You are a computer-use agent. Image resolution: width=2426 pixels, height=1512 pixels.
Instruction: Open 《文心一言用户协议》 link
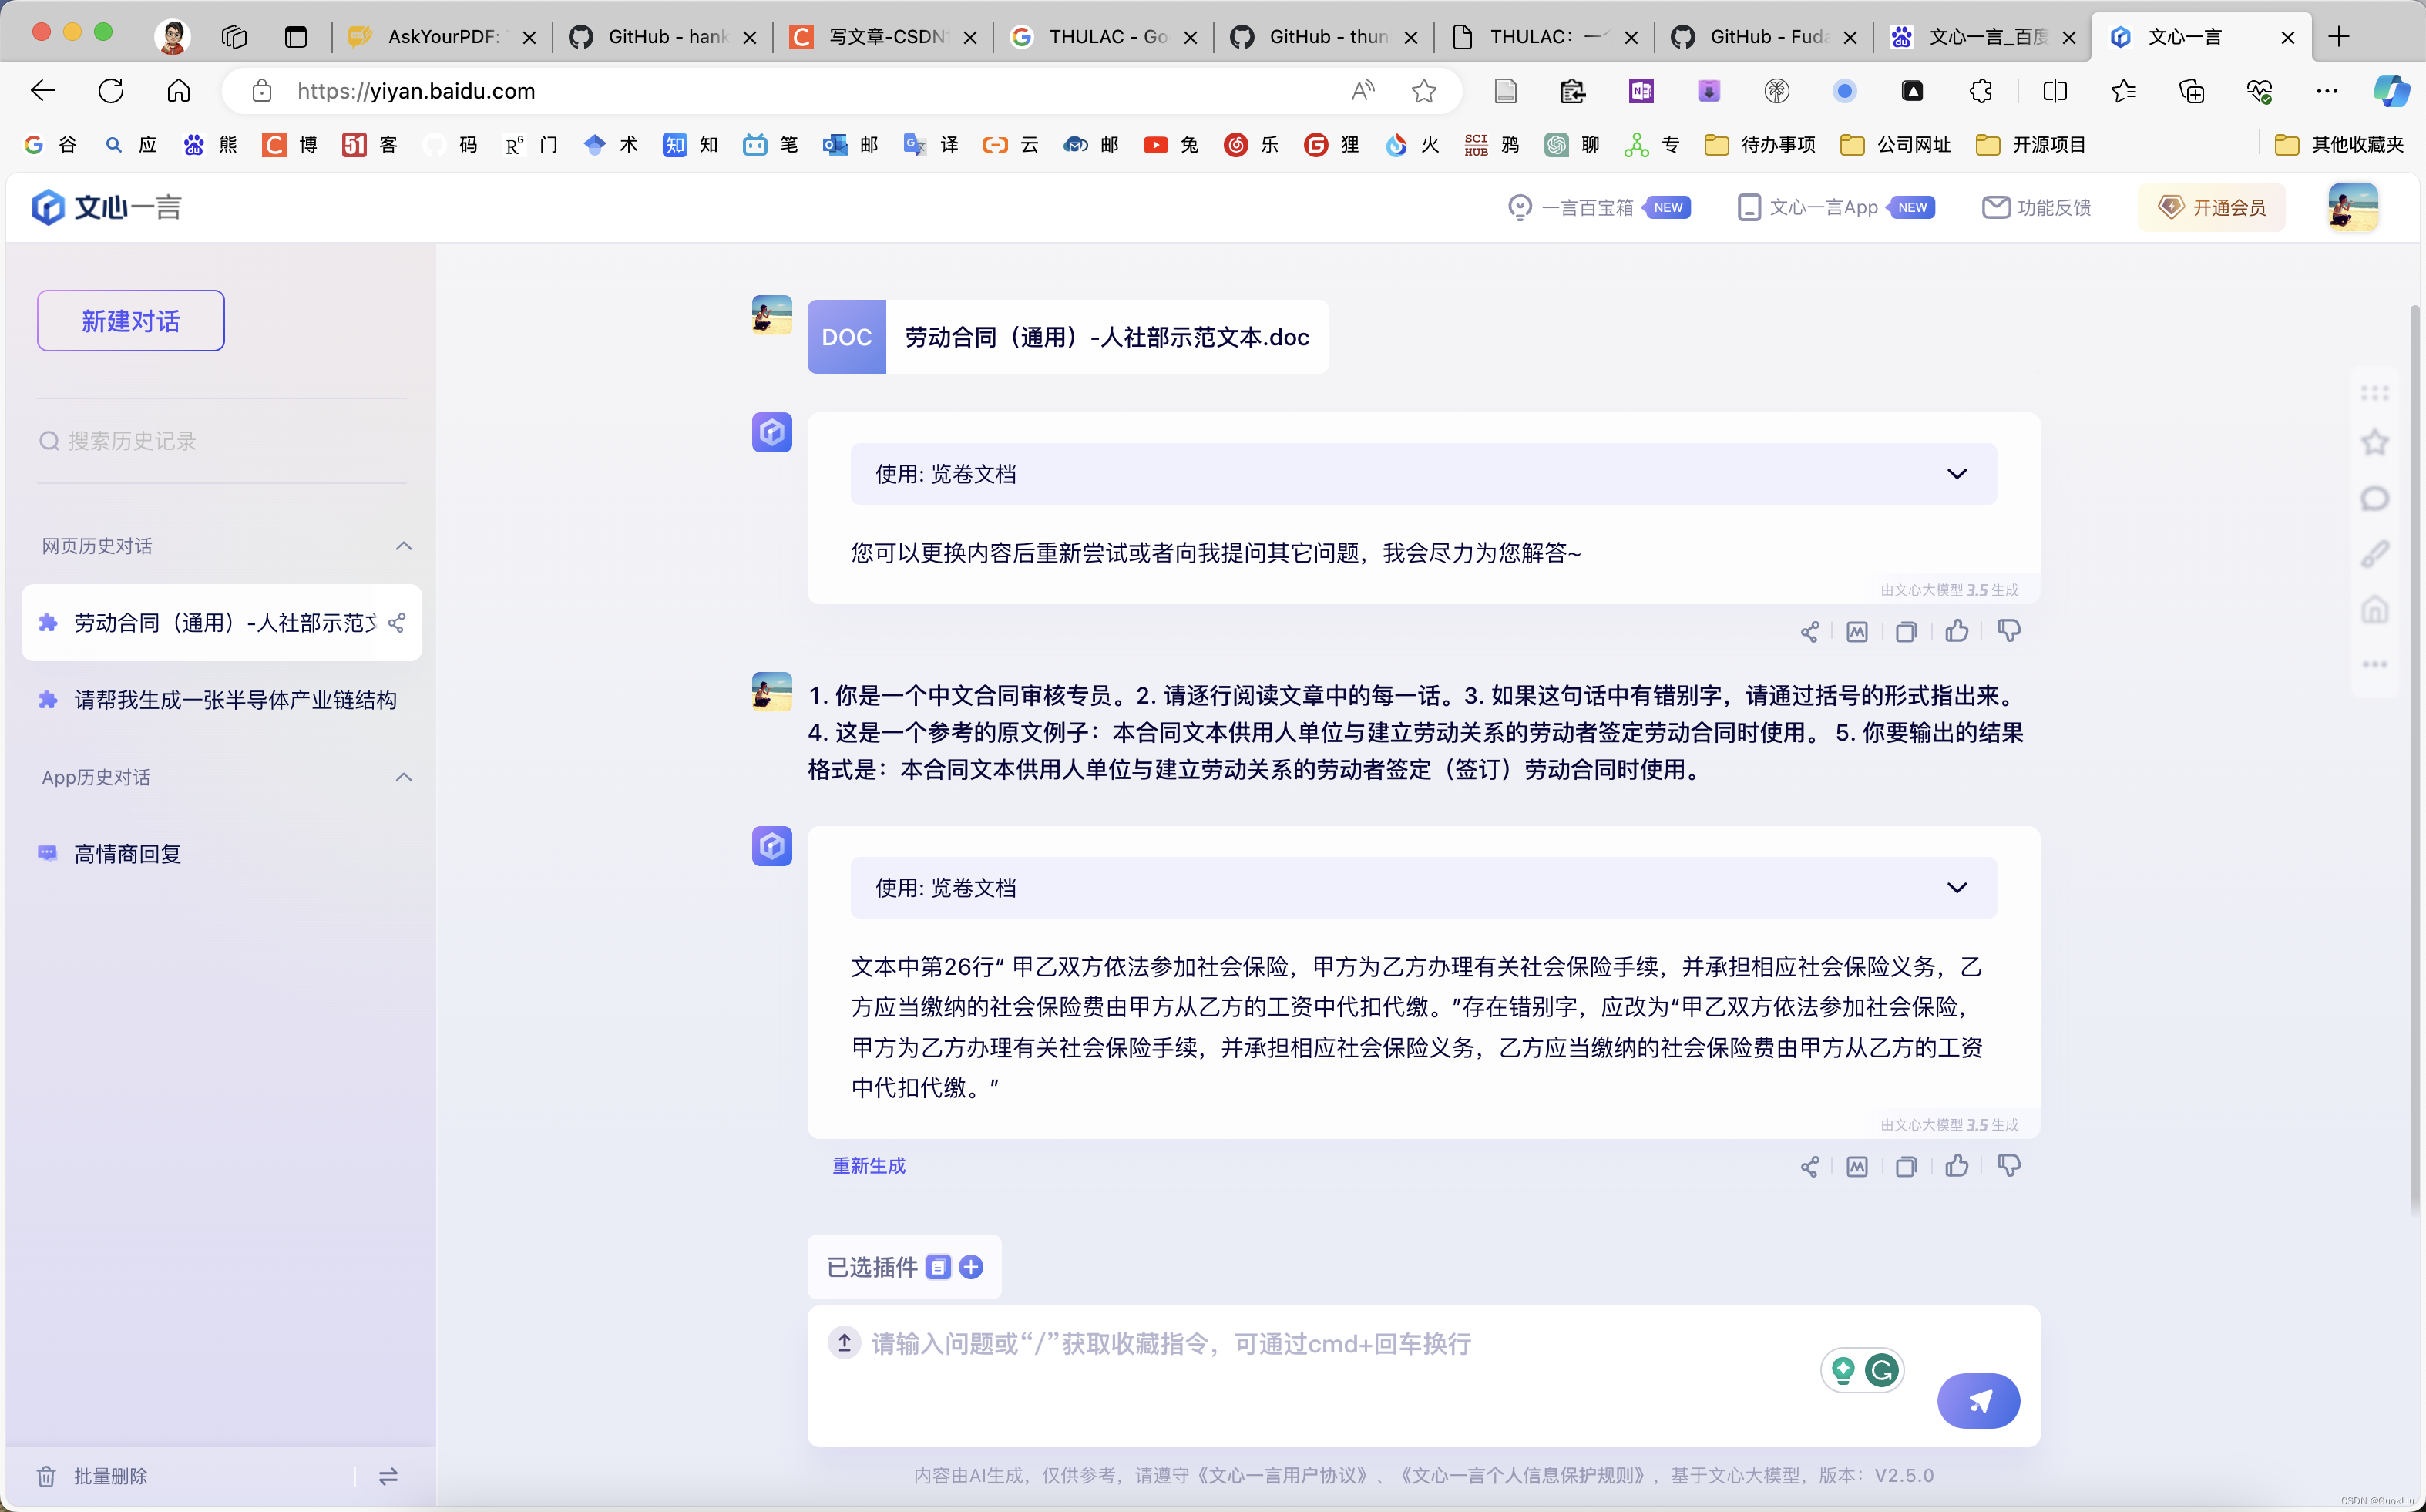coord(1281,1475)
